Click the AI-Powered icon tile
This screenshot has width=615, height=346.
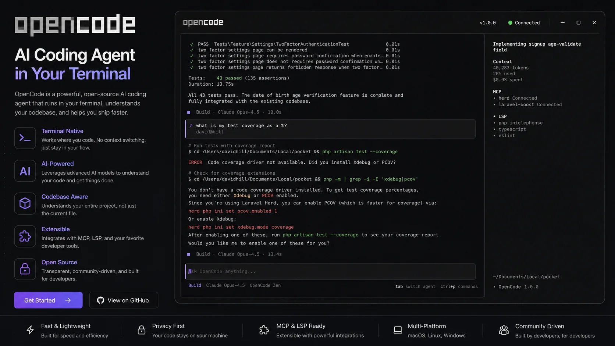coord(25,171)
